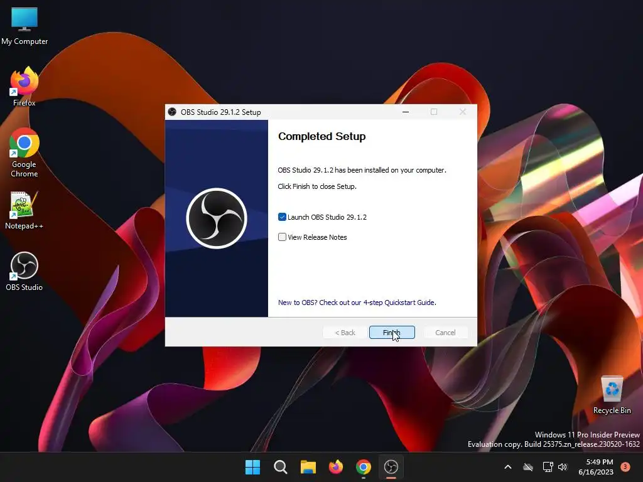
Task: Open the My Computer desktop icon
Action: (24, 26)
